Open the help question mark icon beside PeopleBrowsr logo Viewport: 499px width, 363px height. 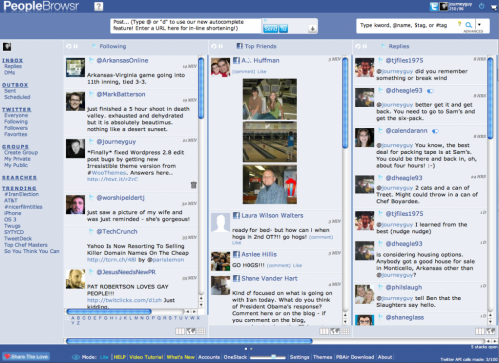(99, 6)
